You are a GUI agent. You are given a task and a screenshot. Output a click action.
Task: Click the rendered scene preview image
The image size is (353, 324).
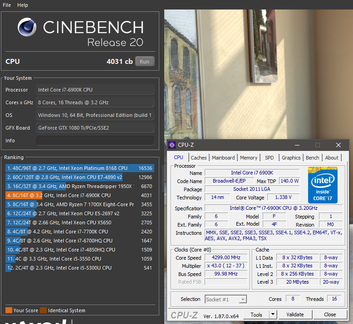pyautogui.click(x=259, y=74)
